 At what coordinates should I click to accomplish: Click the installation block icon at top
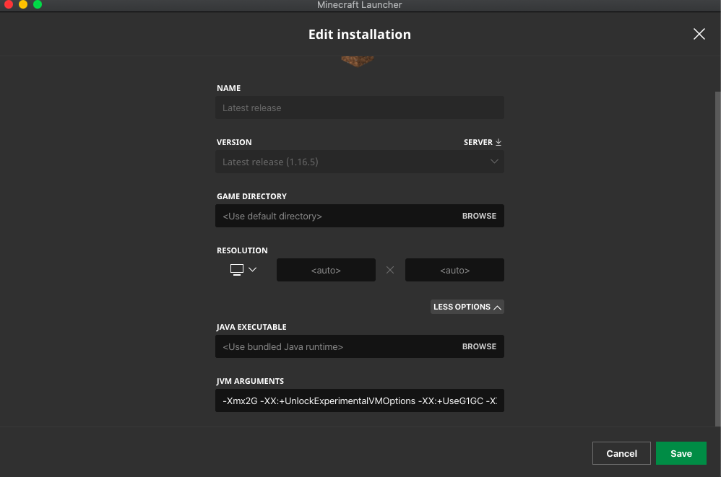coord(358,62)
